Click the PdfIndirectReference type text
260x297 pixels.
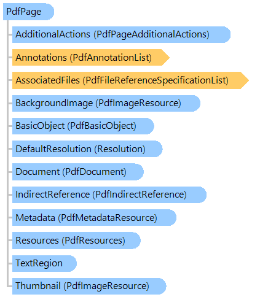tap(140, 195)
